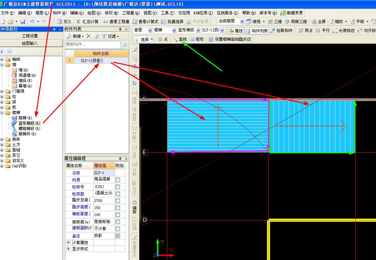Viewport: 376px width, 260px height.
Task: Select 直形梯段(R) in the tree
Action: click(29, 123)
